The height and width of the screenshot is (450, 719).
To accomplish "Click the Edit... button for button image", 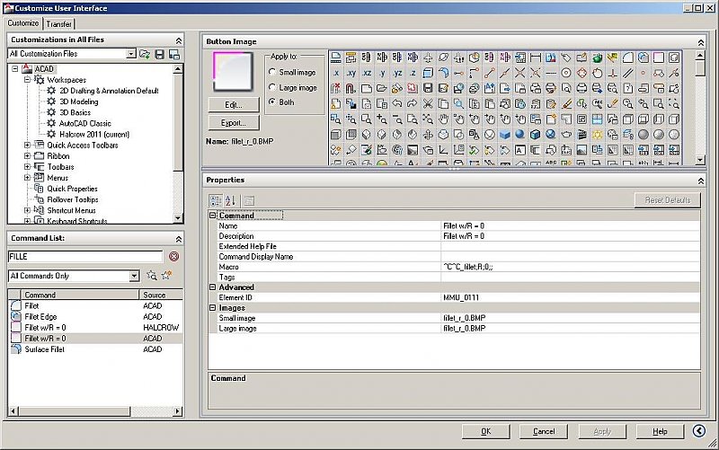I will 234,105.
